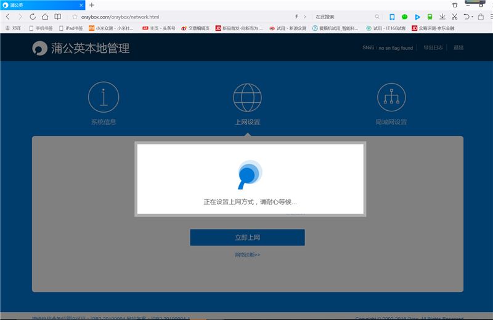Click 退出 to log out

coord(458,48)
